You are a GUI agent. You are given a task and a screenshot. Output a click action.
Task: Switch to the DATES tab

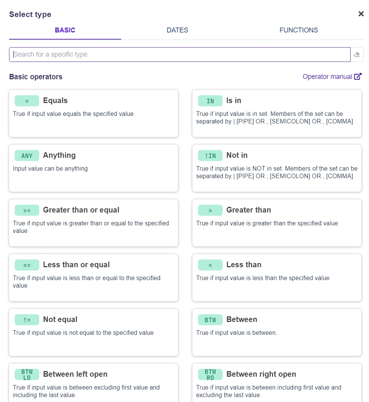[177, 30]
